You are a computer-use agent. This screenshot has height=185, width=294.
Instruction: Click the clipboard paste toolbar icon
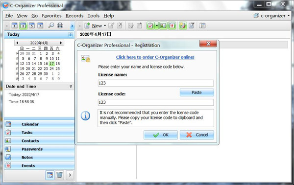click(139, 25)
